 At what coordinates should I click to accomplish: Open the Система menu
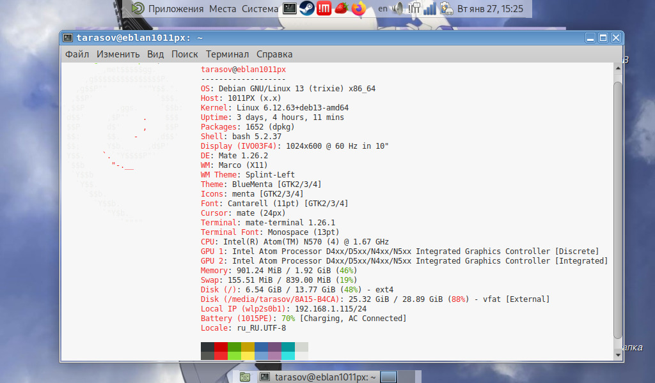[x=260, y=9]
